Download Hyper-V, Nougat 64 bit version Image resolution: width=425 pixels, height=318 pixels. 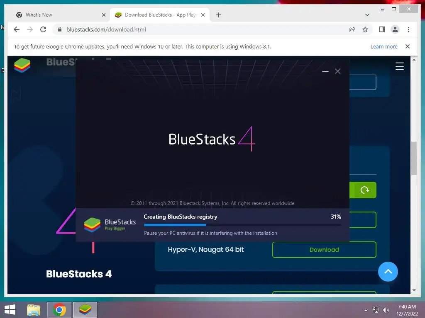(324, 250)
